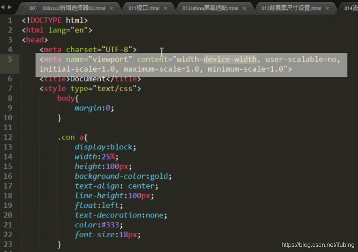This screenshot has width=358, height=252.
Task: Place cursor in DOCTYPE html line
Action: 55,20
